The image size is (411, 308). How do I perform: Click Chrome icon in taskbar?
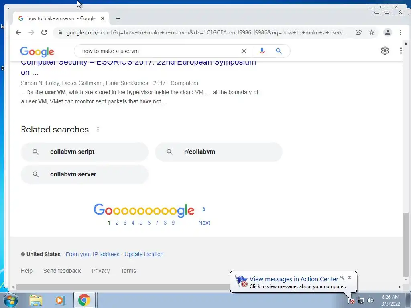[x=84, y=300]
